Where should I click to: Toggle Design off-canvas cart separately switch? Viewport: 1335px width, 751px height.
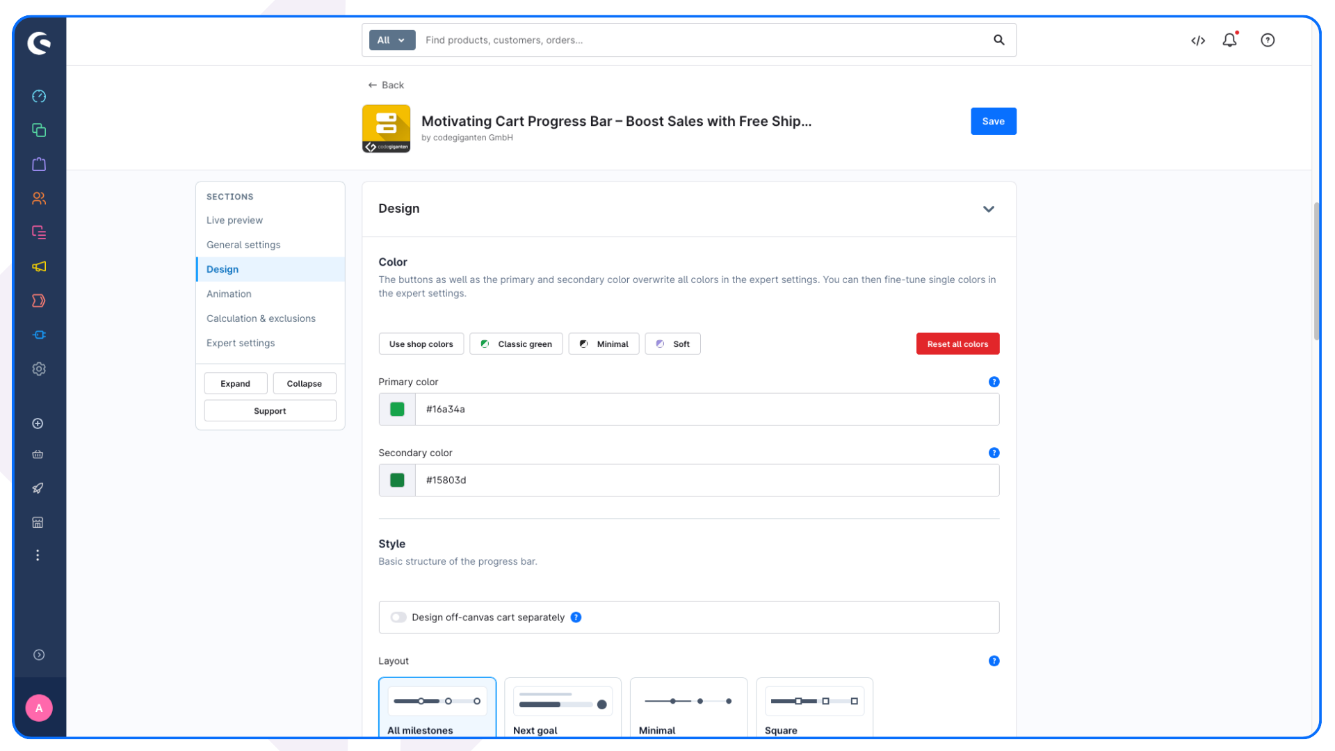coord(398,617)
